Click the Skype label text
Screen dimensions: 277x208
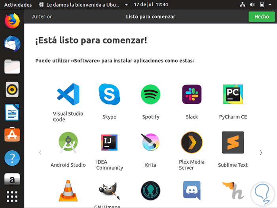[109, 117]
